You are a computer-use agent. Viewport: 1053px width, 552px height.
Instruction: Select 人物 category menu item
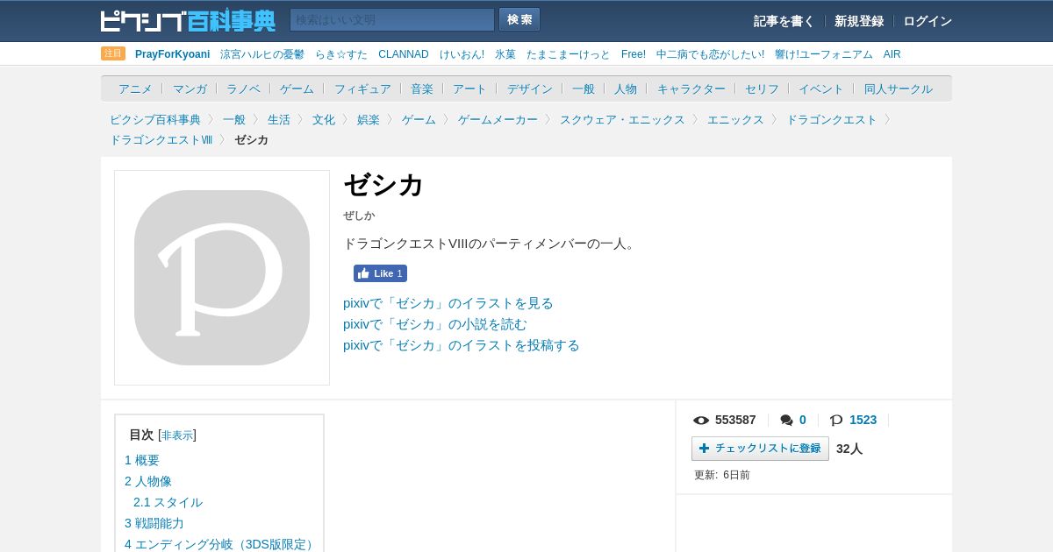point(626,88)
